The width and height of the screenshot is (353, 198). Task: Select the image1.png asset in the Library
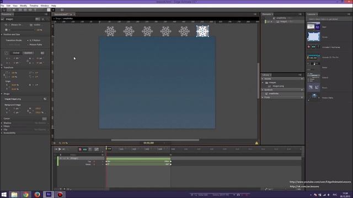pyautogui.click(x=278, y=86)
